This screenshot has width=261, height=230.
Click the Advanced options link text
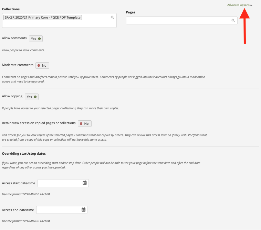tap(238, 5)
